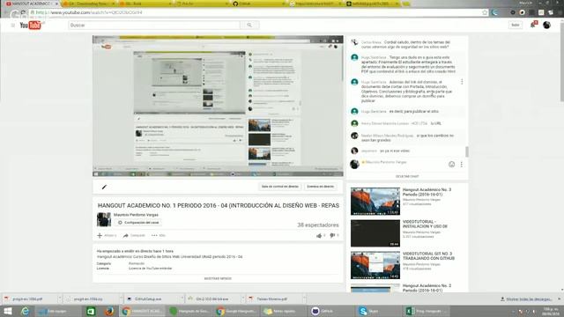The width and height of the screenshot is (564, 317).
Task: Open Hangout Académico No. 2 title link
Action: 427,288
